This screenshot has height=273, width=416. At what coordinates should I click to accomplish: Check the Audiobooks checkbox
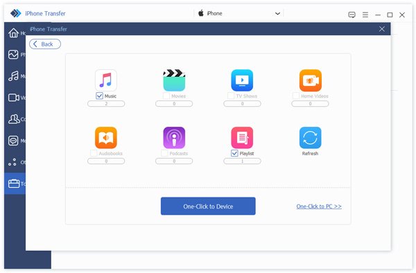click(94, 153)
